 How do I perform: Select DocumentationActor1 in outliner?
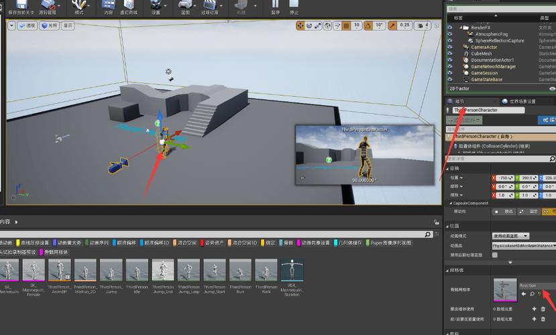click(492, 60)
